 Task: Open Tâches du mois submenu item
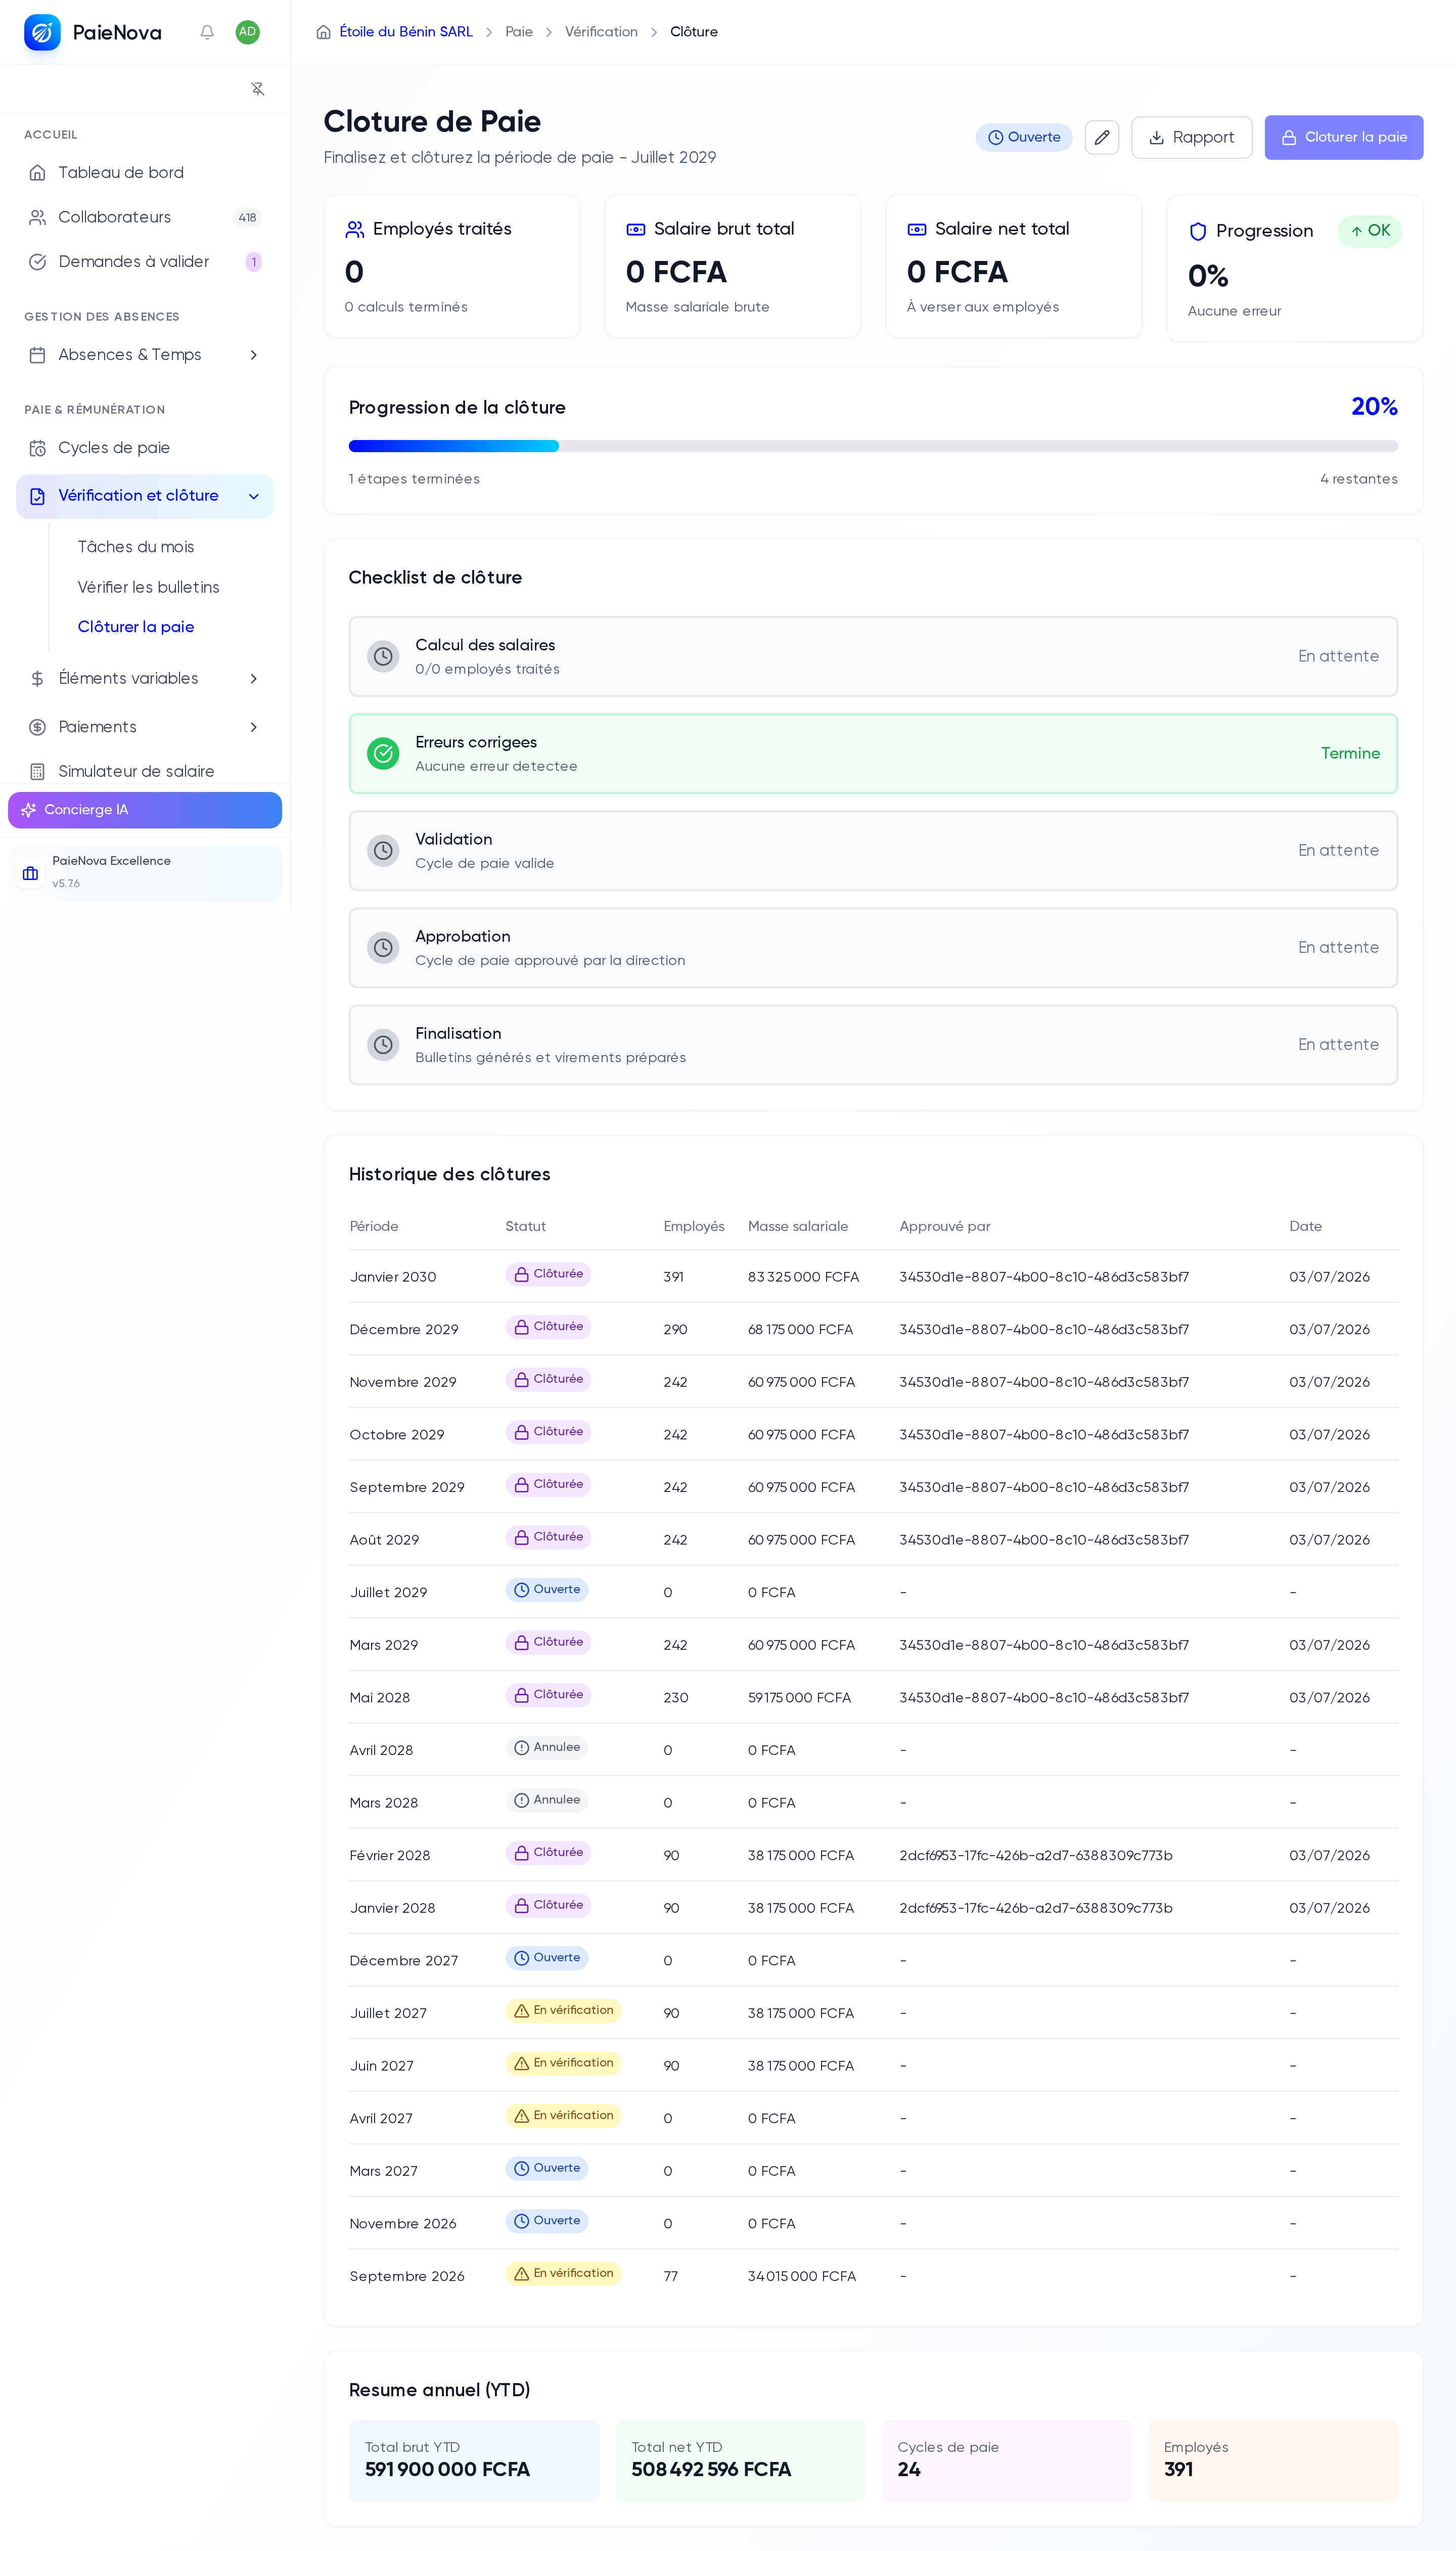(136, 547)
